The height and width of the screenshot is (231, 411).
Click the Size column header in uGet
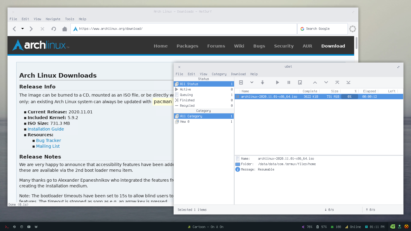click(330, 91)
